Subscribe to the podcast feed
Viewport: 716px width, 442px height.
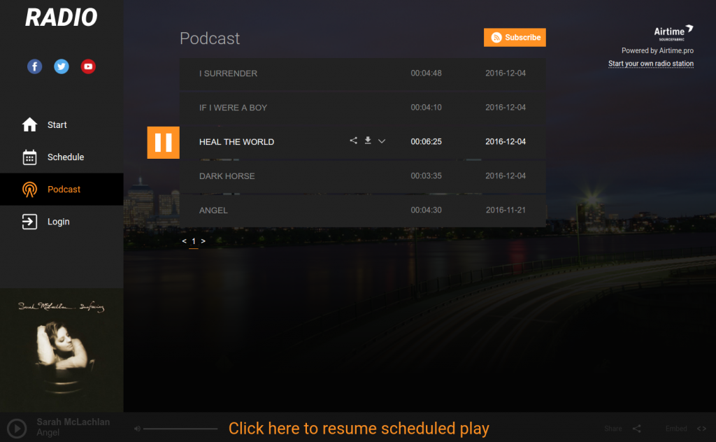point(515,37)
